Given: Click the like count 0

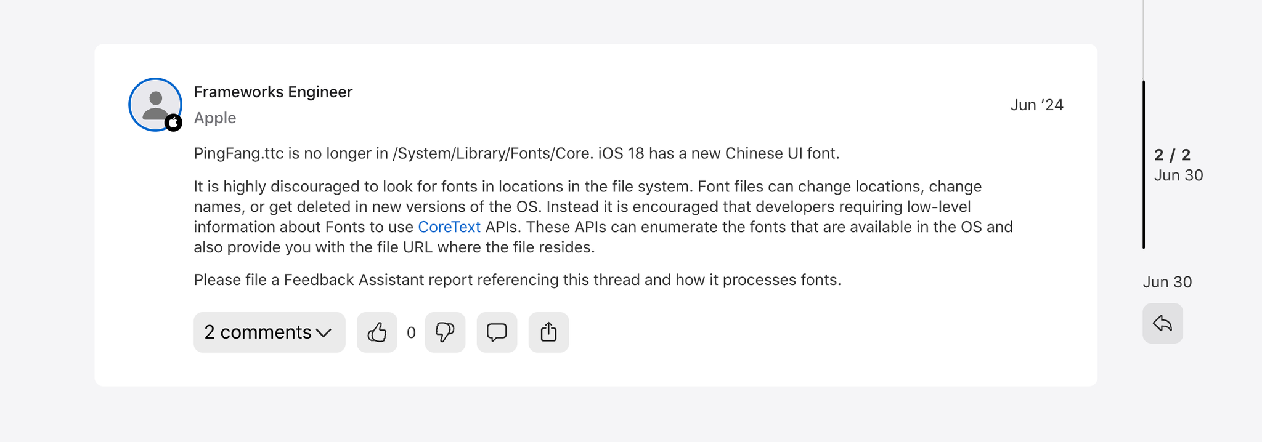Looking at the screenshot, I should point(411,333).
